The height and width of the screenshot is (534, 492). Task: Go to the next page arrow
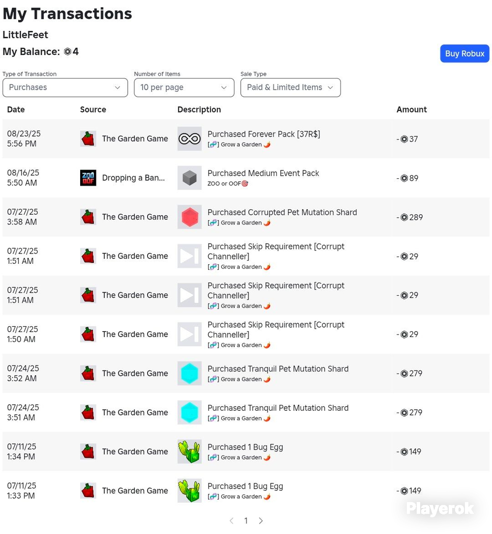261,520
